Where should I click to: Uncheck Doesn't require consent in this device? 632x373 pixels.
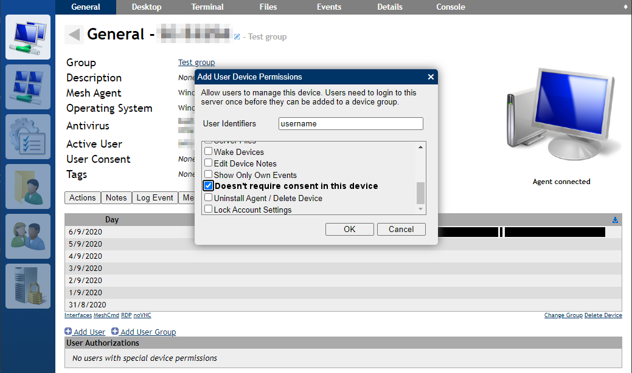(209, 186)
